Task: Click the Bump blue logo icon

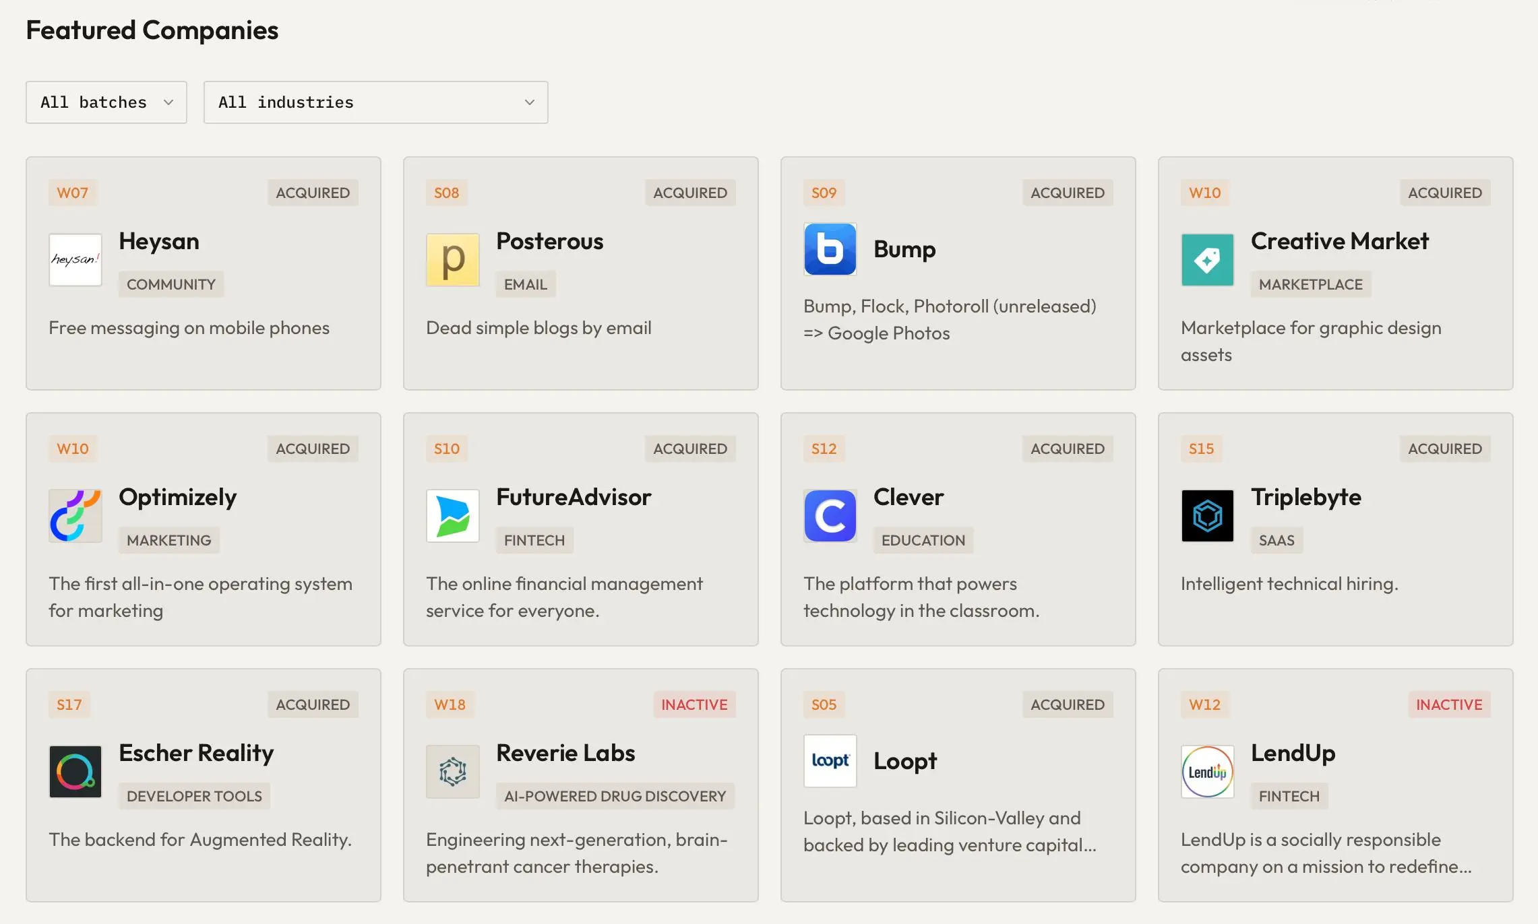Action: pyautogui.click(x=830, y=249)
